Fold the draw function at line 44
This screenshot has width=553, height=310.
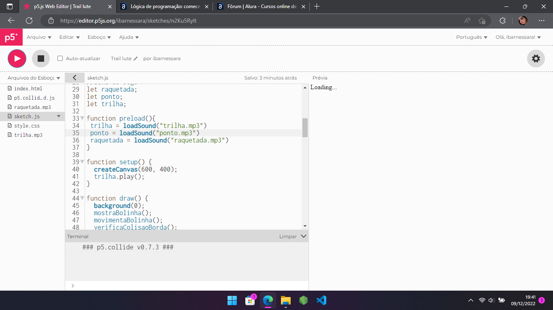click(83, 198)
